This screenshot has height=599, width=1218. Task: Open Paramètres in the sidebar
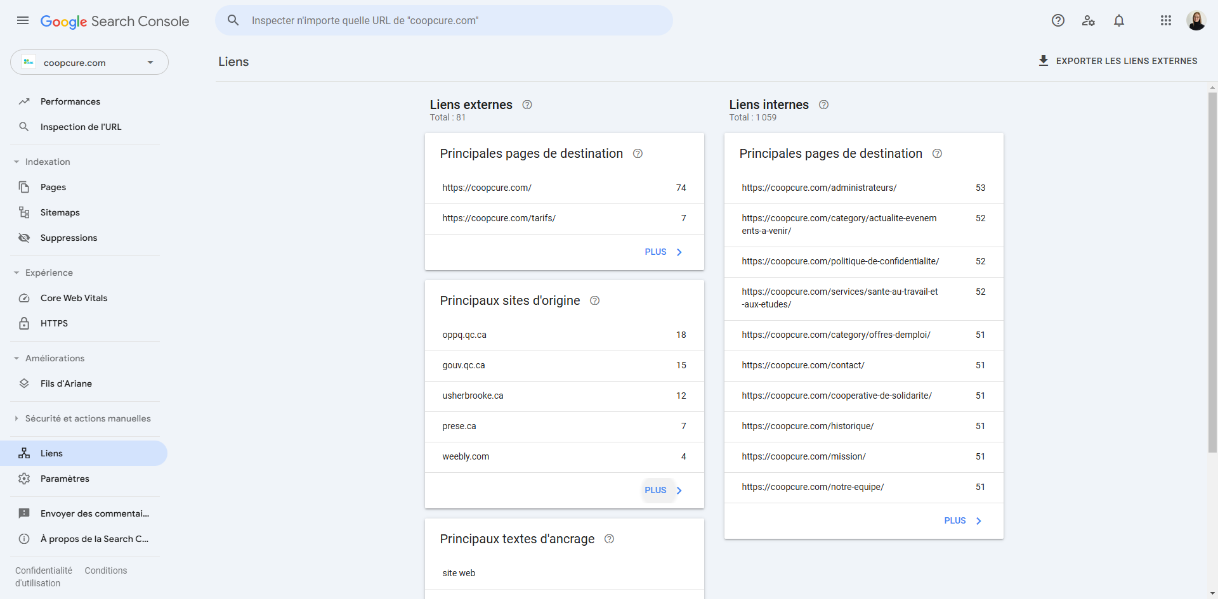coord(65,479)
